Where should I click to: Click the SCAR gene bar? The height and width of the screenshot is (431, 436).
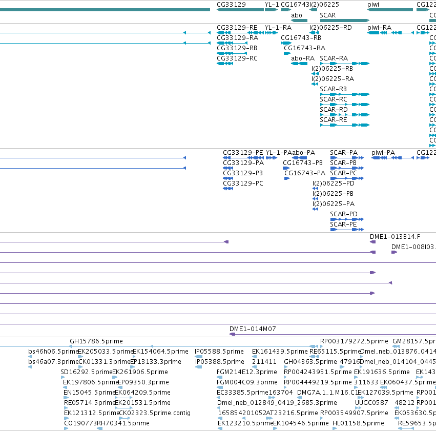coord(345,20)
